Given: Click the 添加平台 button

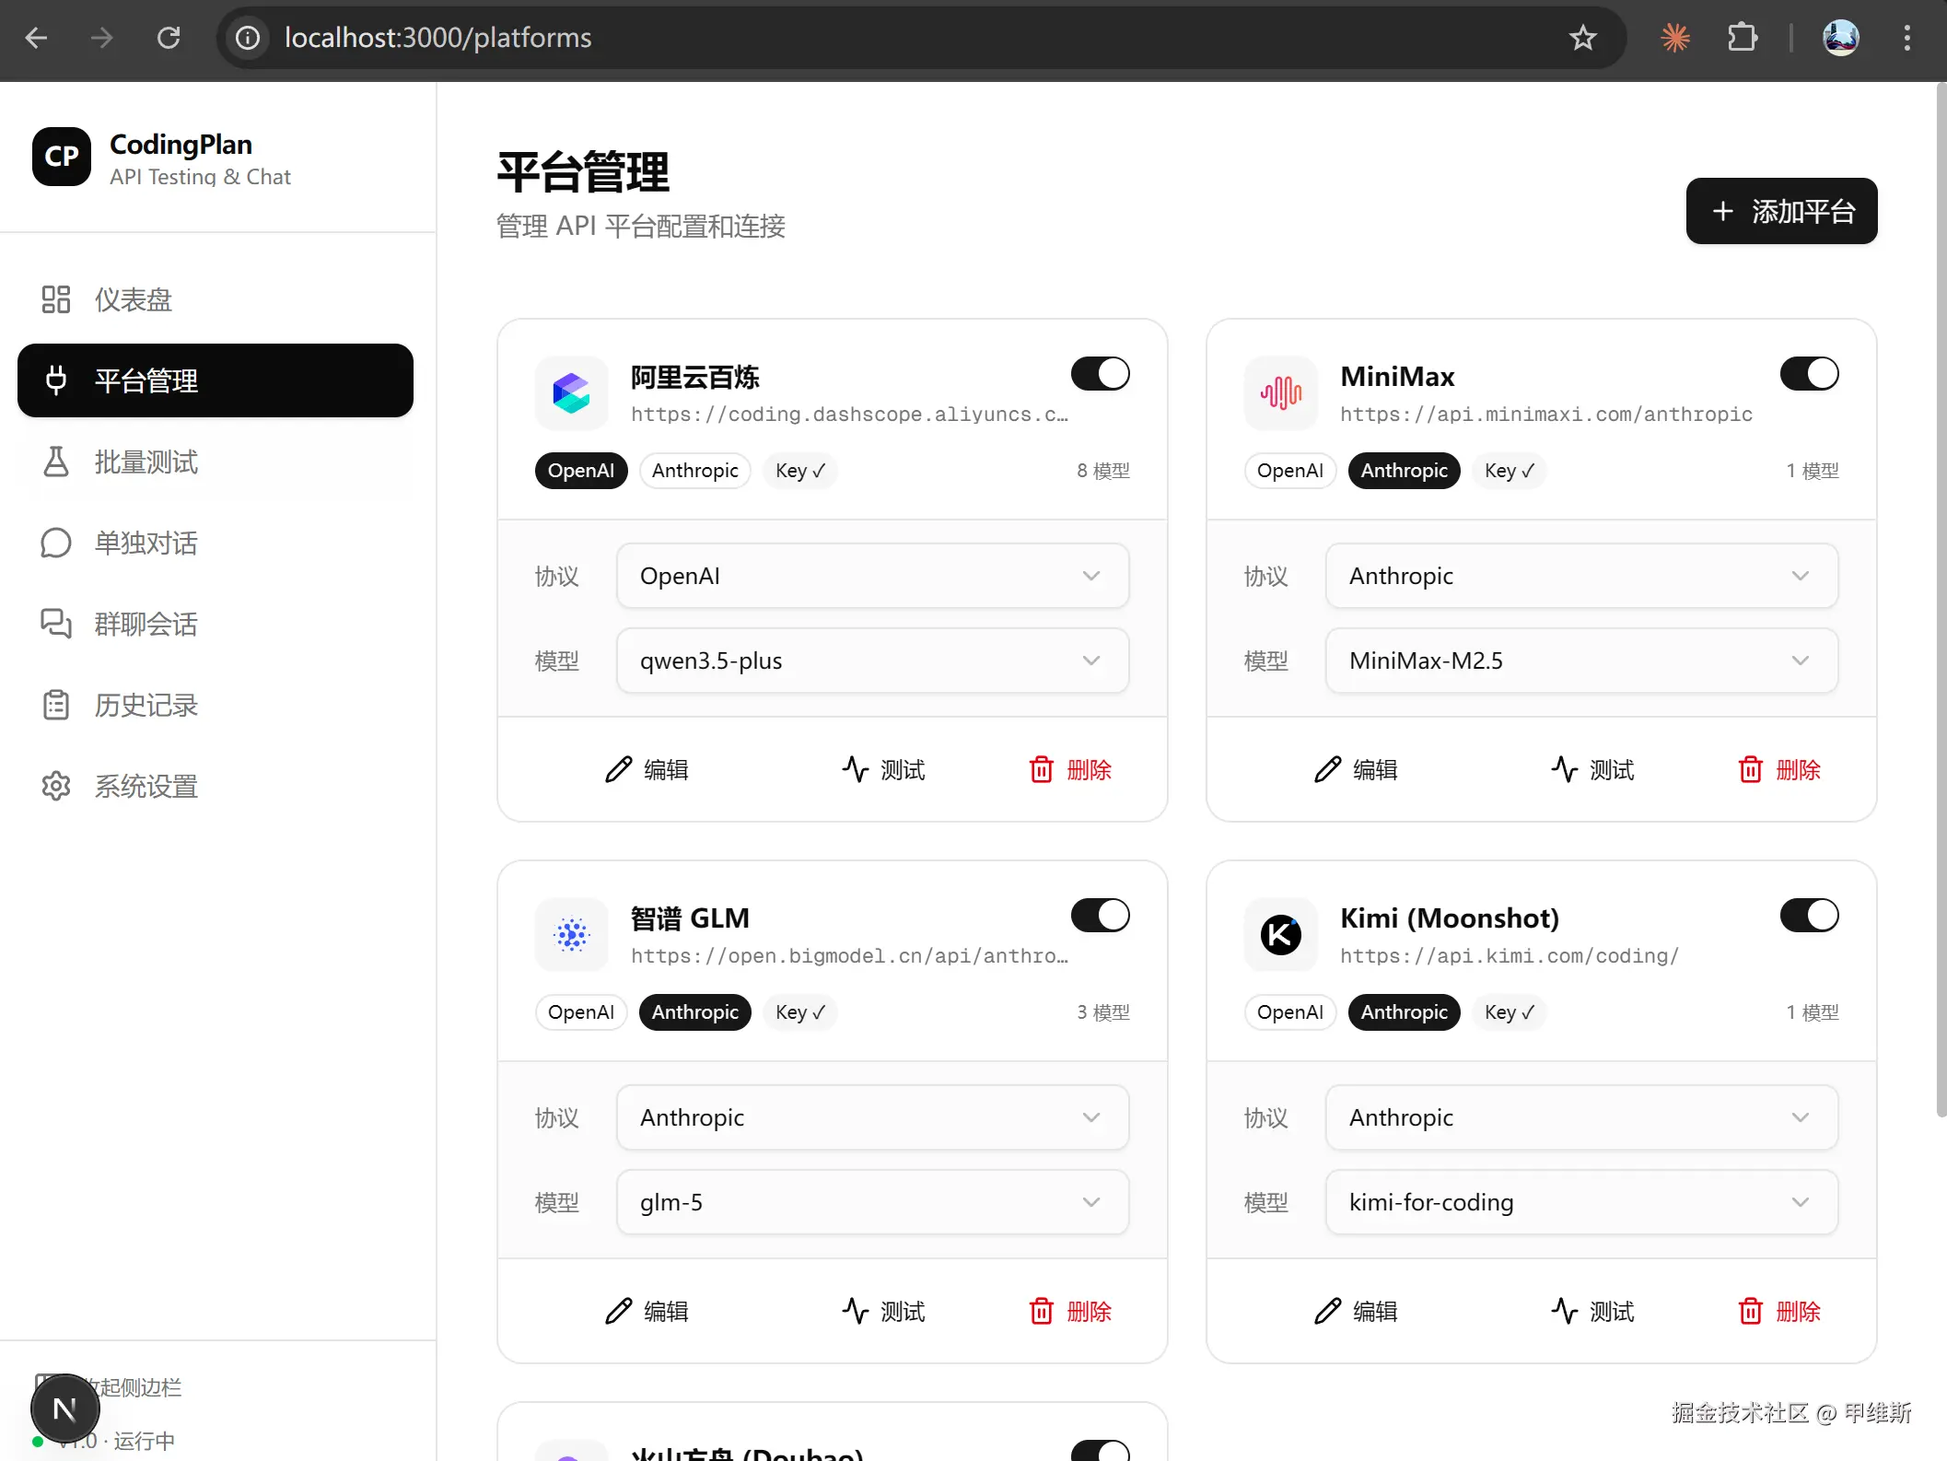Looking at the screenshot, I should click(x=1781, y=211).
